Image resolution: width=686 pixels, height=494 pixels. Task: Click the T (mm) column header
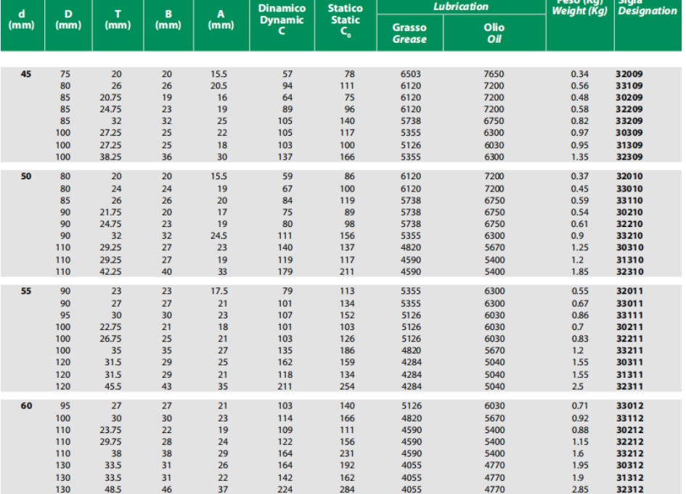(118, 20)
